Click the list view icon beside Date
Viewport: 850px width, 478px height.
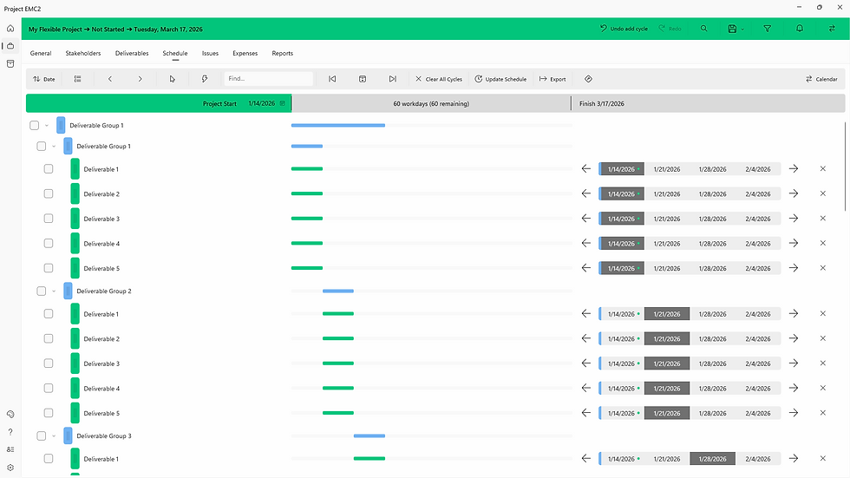(x=77, y=79)
